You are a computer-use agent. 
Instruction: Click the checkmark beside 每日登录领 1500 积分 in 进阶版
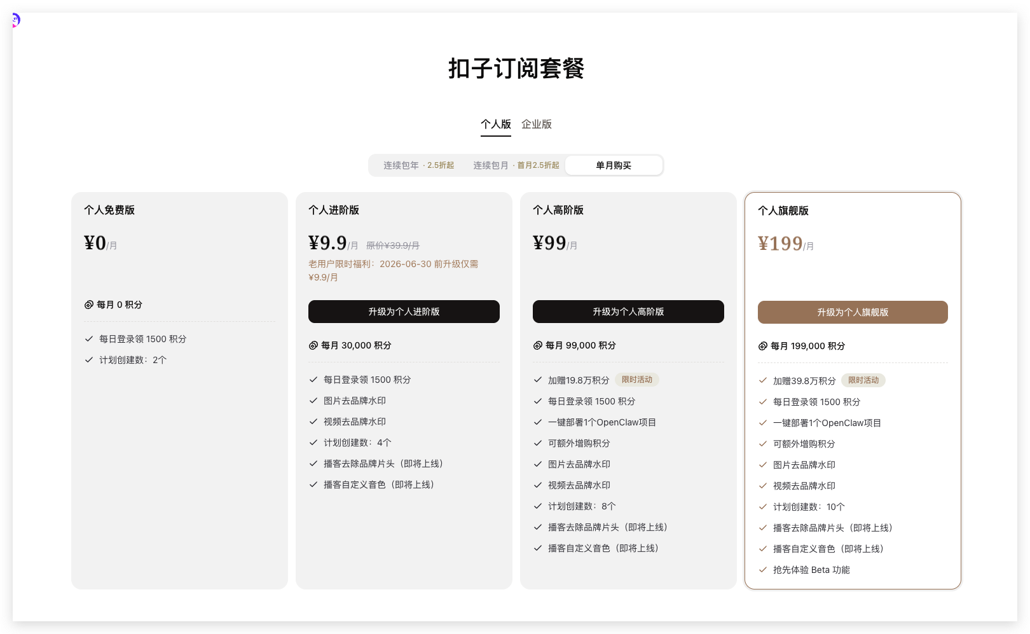(x=313, y=380)
